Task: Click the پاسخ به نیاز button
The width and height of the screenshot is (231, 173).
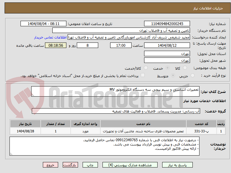Action: point(177,165)
